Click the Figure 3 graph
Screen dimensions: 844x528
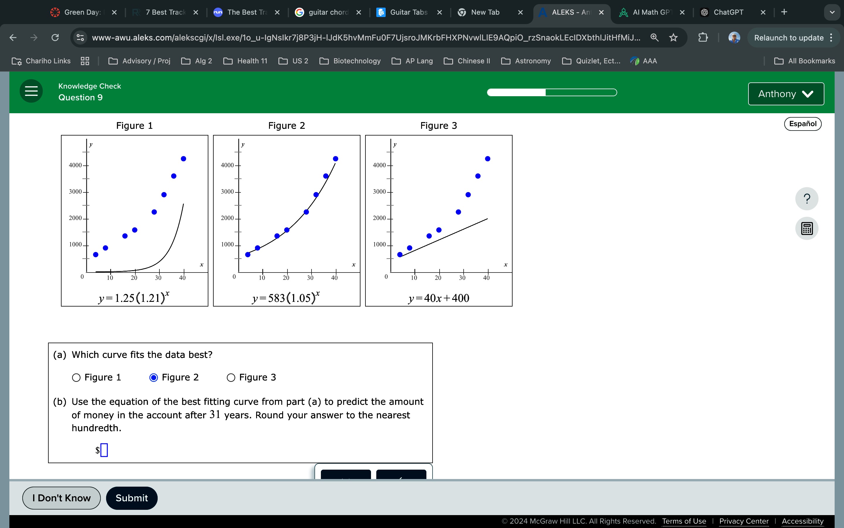pyautogui.click(x=438, y=221)
